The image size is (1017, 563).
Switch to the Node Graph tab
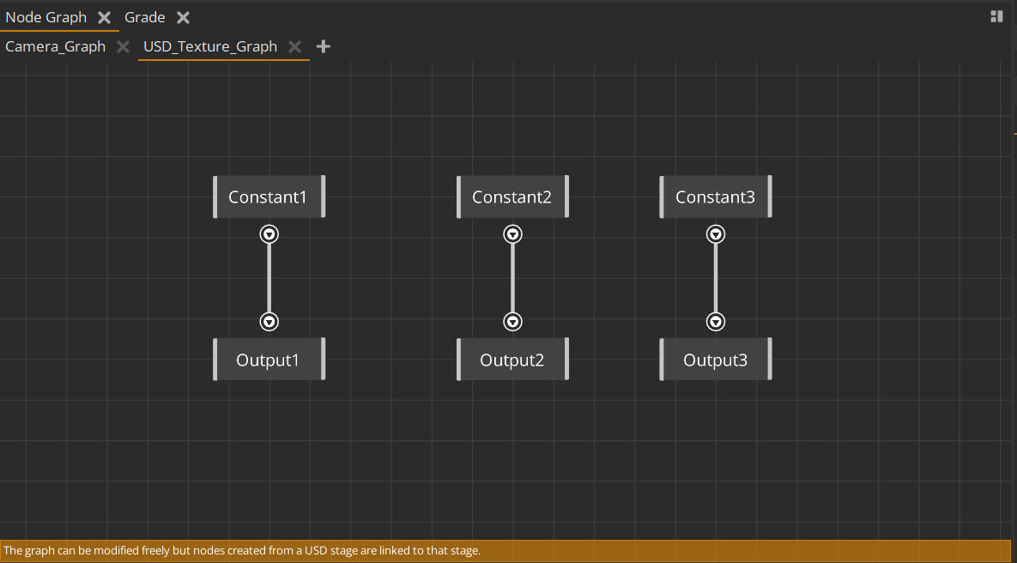point(45,16)
